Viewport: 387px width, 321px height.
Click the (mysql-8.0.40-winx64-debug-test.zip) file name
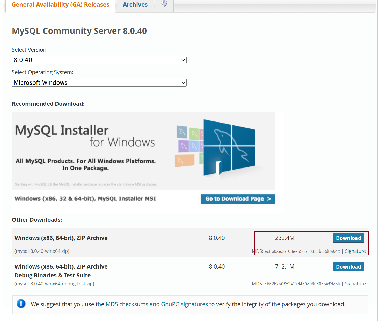[54, 284]
